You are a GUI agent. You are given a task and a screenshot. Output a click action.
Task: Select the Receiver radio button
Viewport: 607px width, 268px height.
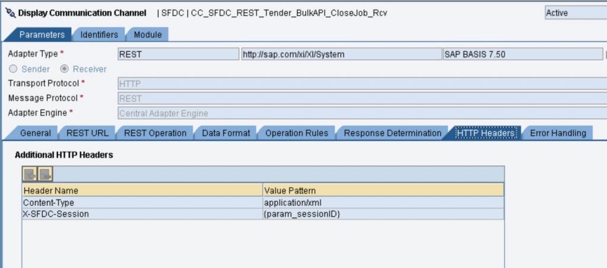tap(65, 69)
